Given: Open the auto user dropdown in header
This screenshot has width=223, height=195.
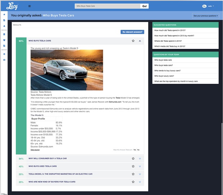Looking at the screenshot, I should pyautogui.click(x=211, y=6).
